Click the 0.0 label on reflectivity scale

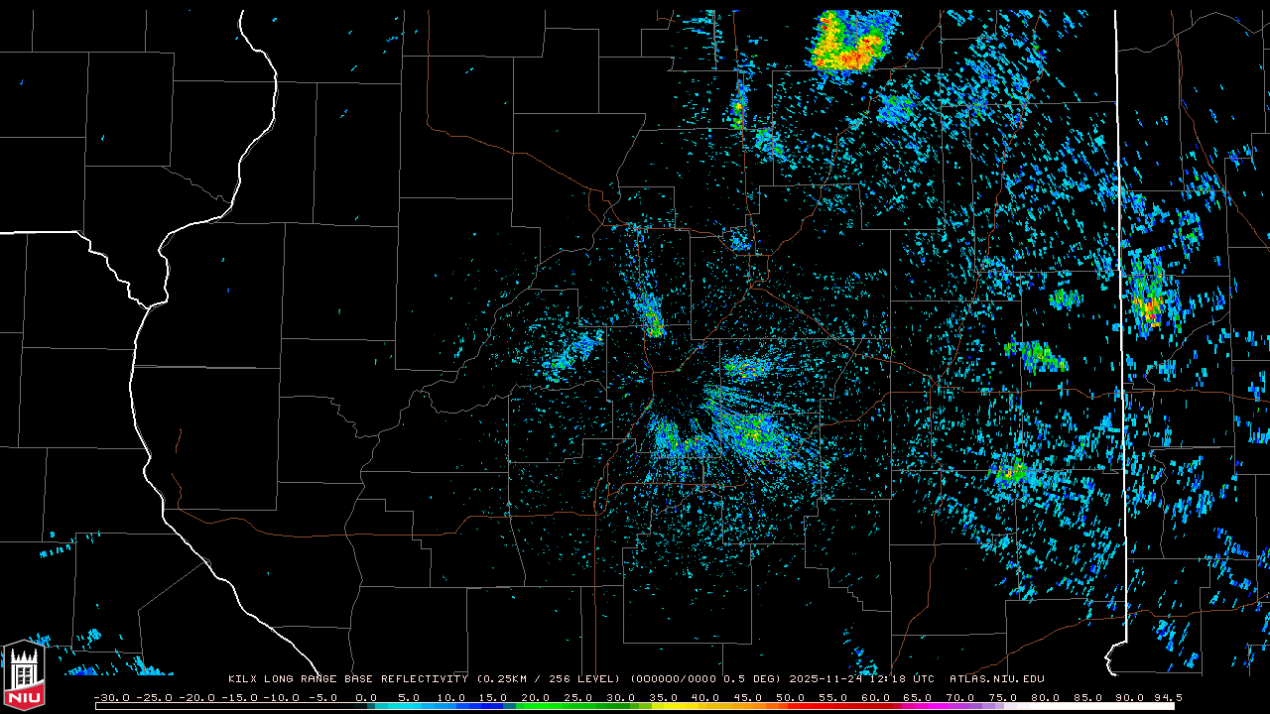366,698
